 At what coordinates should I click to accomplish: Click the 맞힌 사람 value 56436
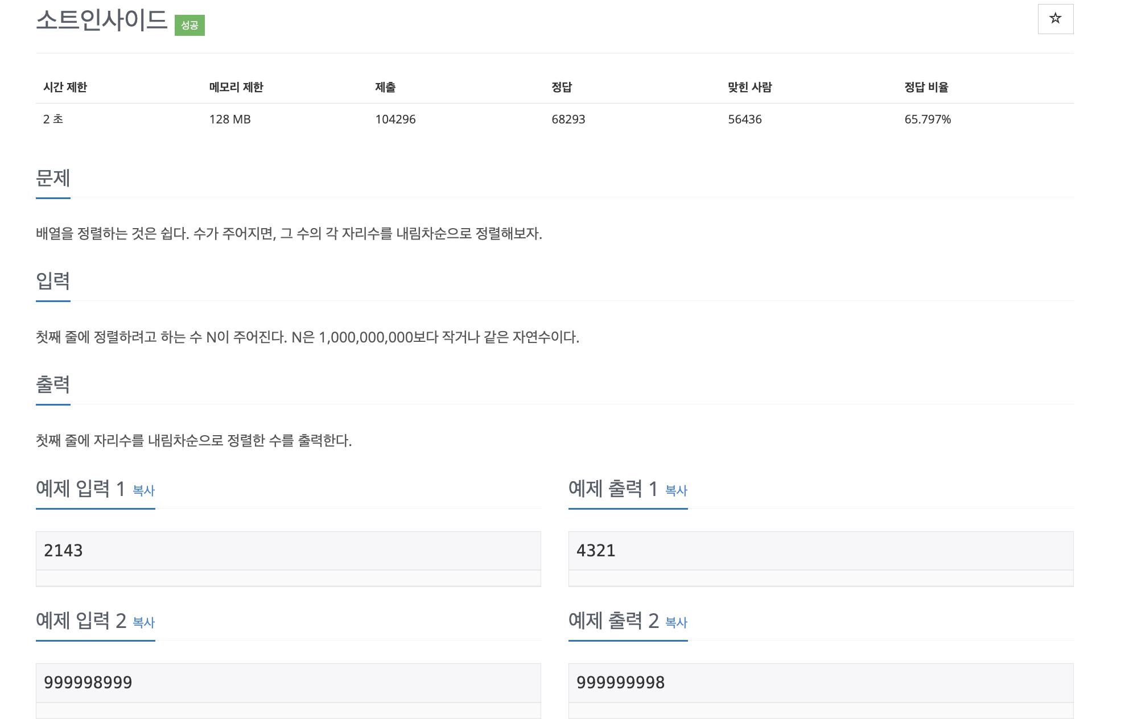click(x=744, y=119)
